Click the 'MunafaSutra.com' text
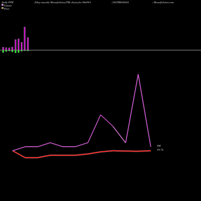Viewport: 201px width, 201px height. click(164, 2)
